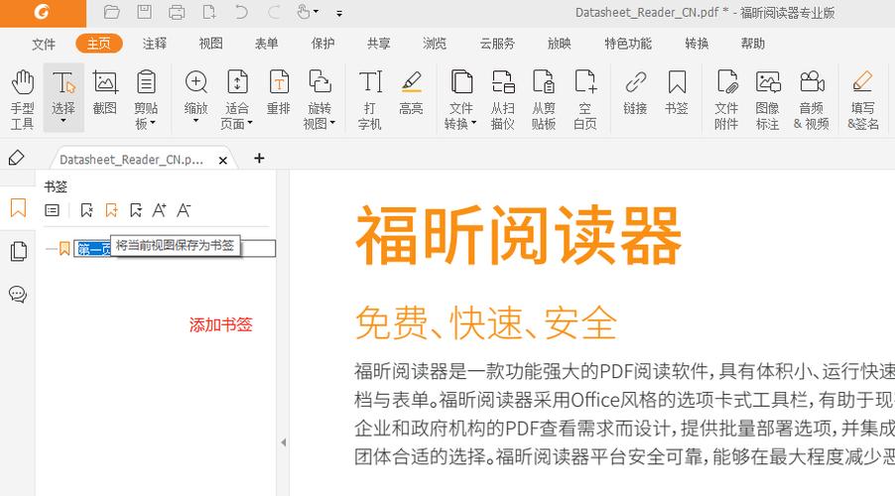Close the Datasheet_Reader_CN.pdf tab
Screen dimensions: 895x496
(x=223, y=161)
